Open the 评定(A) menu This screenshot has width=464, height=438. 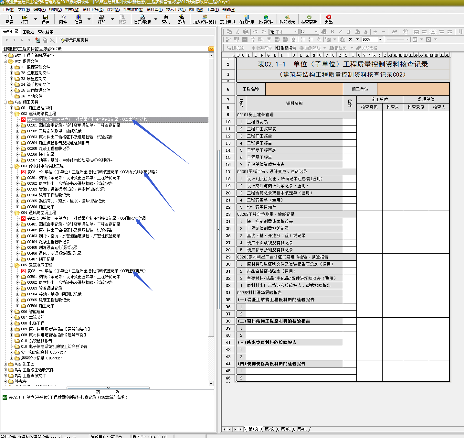click(113, 10)
